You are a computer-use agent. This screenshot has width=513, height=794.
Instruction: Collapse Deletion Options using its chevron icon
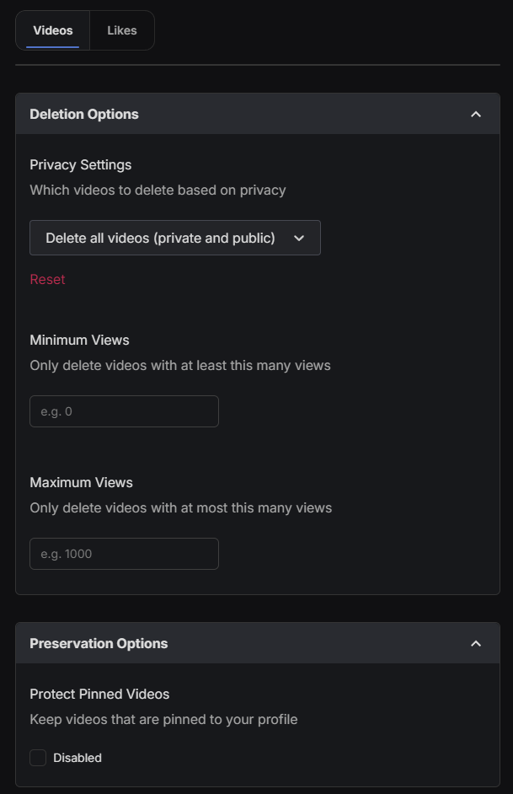point(476,114)
